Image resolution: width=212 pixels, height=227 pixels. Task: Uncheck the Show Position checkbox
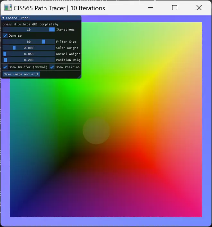[52, 67]
